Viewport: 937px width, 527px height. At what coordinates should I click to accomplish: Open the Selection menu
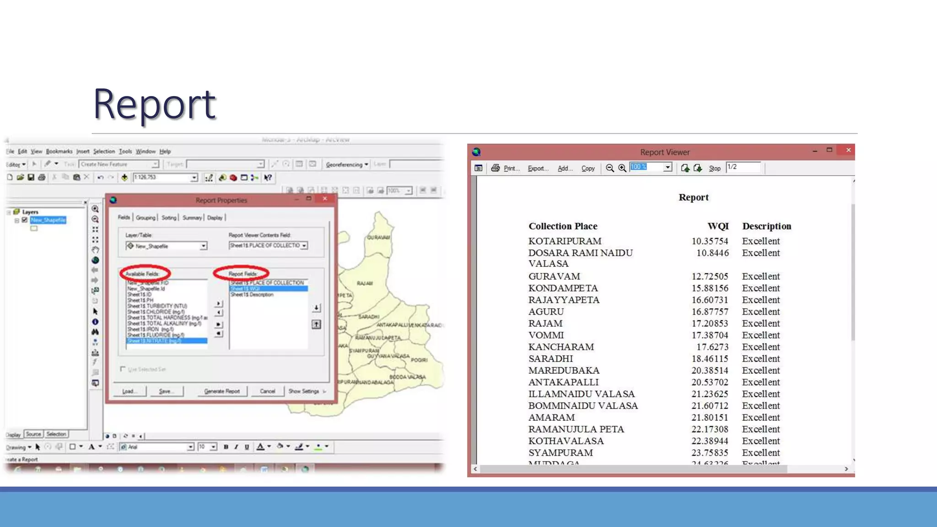(104, 151)
